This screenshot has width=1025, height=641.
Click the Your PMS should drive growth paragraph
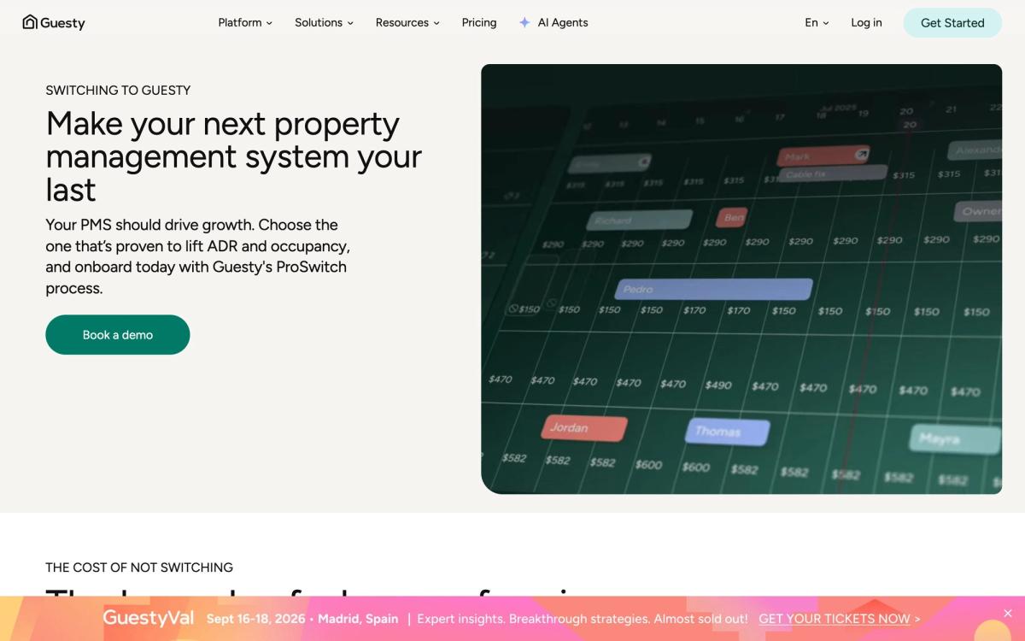click(x=198, y=256)
